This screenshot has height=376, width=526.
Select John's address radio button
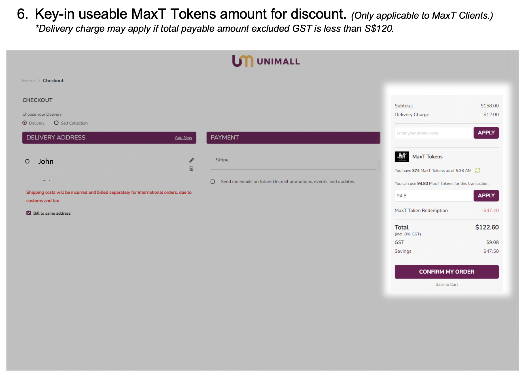tap(27, 161)
